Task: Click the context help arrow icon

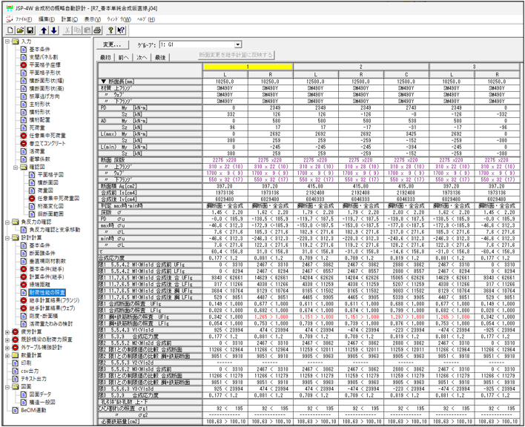Action: 122,30
